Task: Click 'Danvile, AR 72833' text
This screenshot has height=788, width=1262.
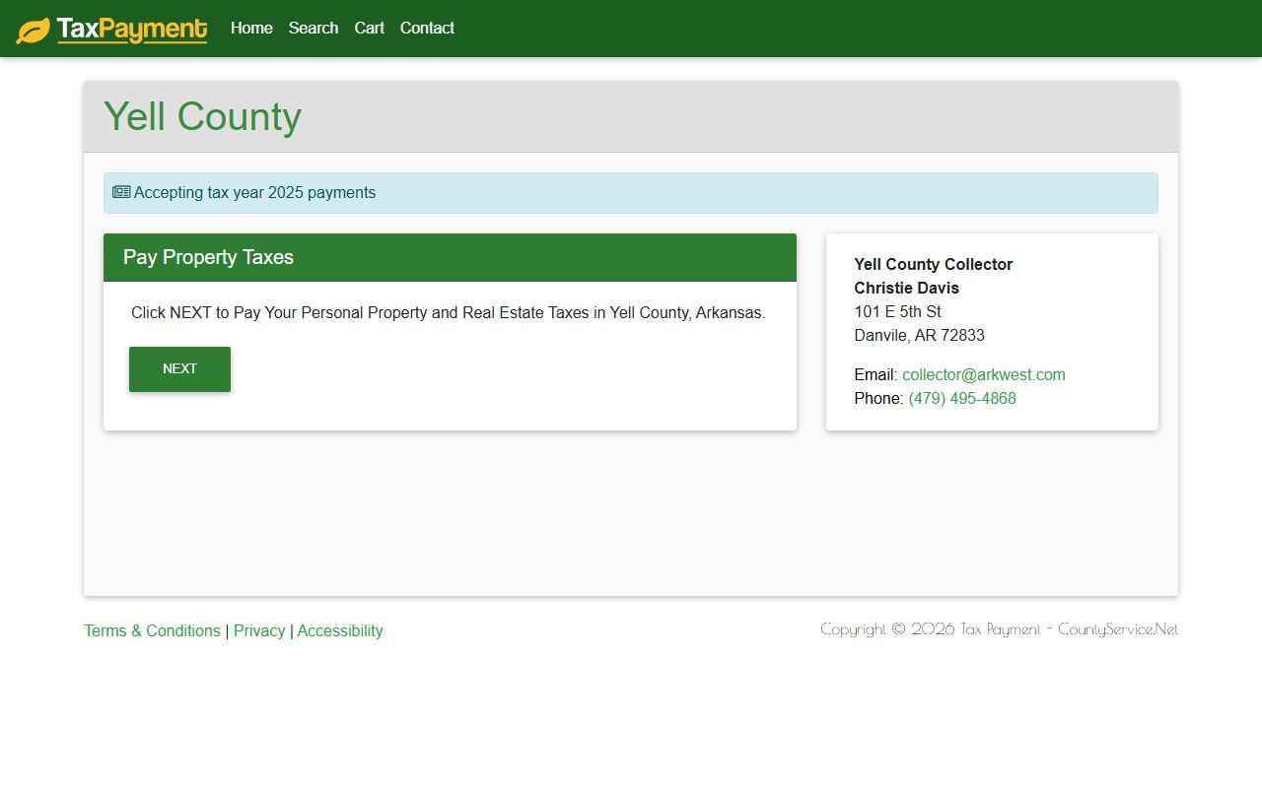Action: [x=919, y=335]
